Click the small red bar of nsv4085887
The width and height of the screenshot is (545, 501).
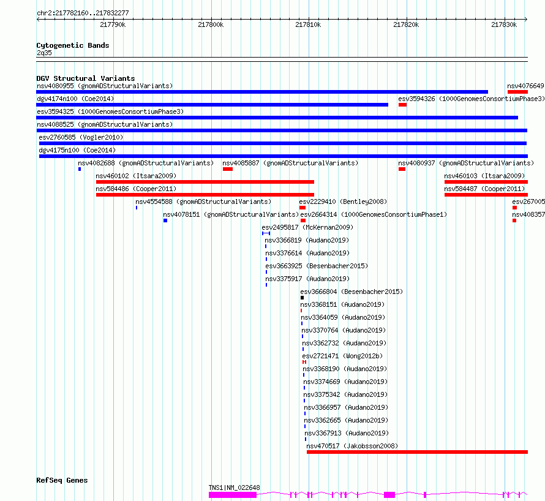click(x=228, y=169)
